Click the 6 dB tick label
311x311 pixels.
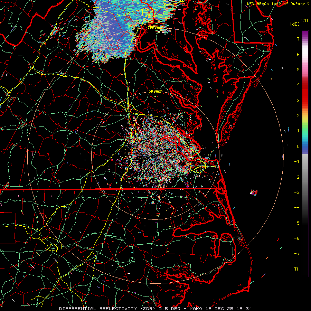[298, 54]
